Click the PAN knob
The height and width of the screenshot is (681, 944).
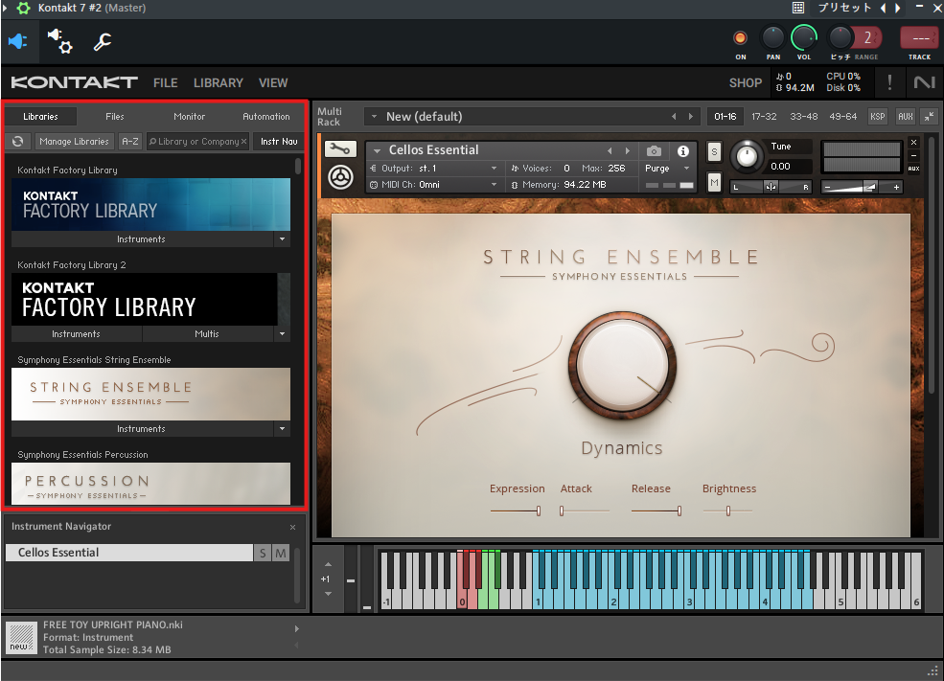point(773,38)
